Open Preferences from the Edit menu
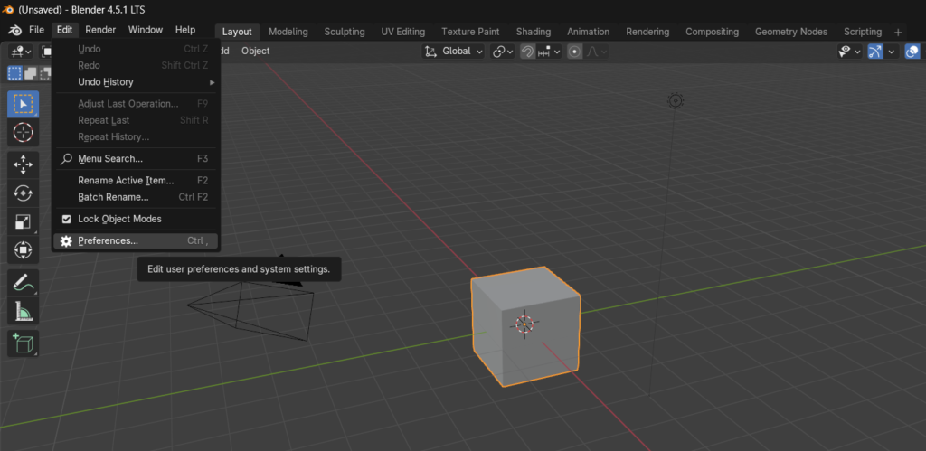 (109, 241)
